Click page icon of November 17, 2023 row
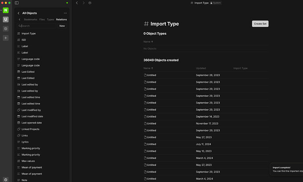This screenshot has width=303, height=182. tap(145, 123)
